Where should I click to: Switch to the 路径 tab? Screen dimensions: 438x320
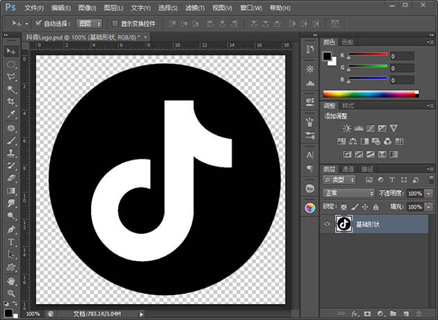367,169
